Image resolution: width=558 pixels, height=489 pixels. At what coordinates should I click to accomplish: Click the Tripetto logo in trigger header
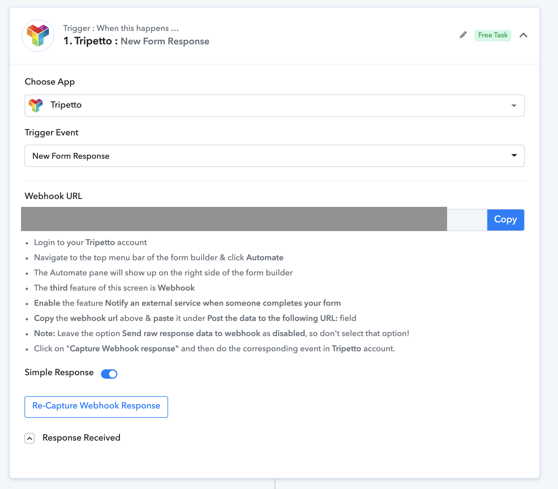38,36
